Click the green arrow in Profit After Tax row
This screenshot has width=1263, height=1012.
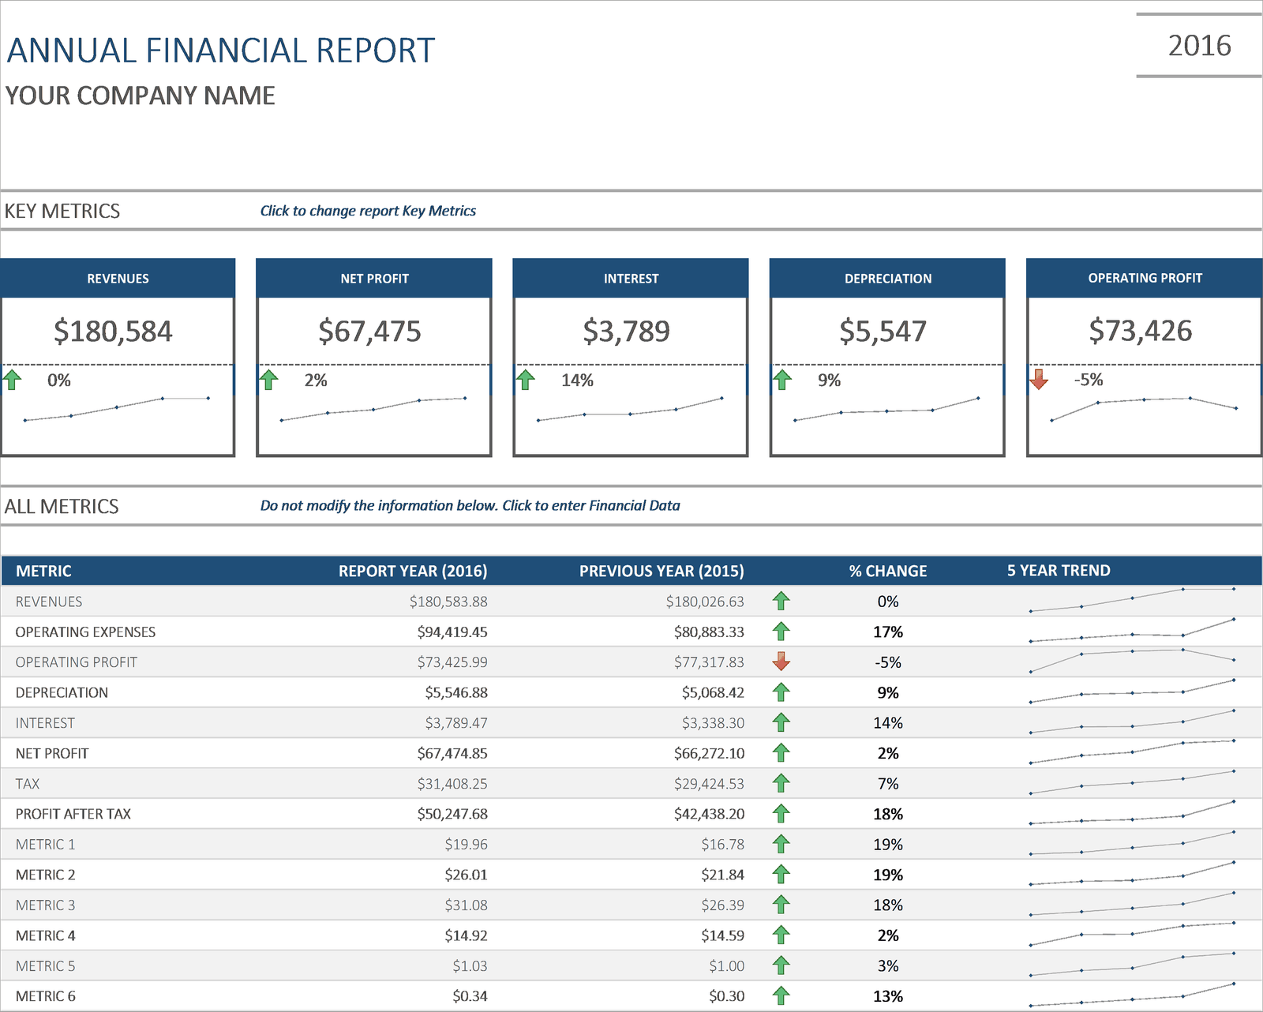781,813
